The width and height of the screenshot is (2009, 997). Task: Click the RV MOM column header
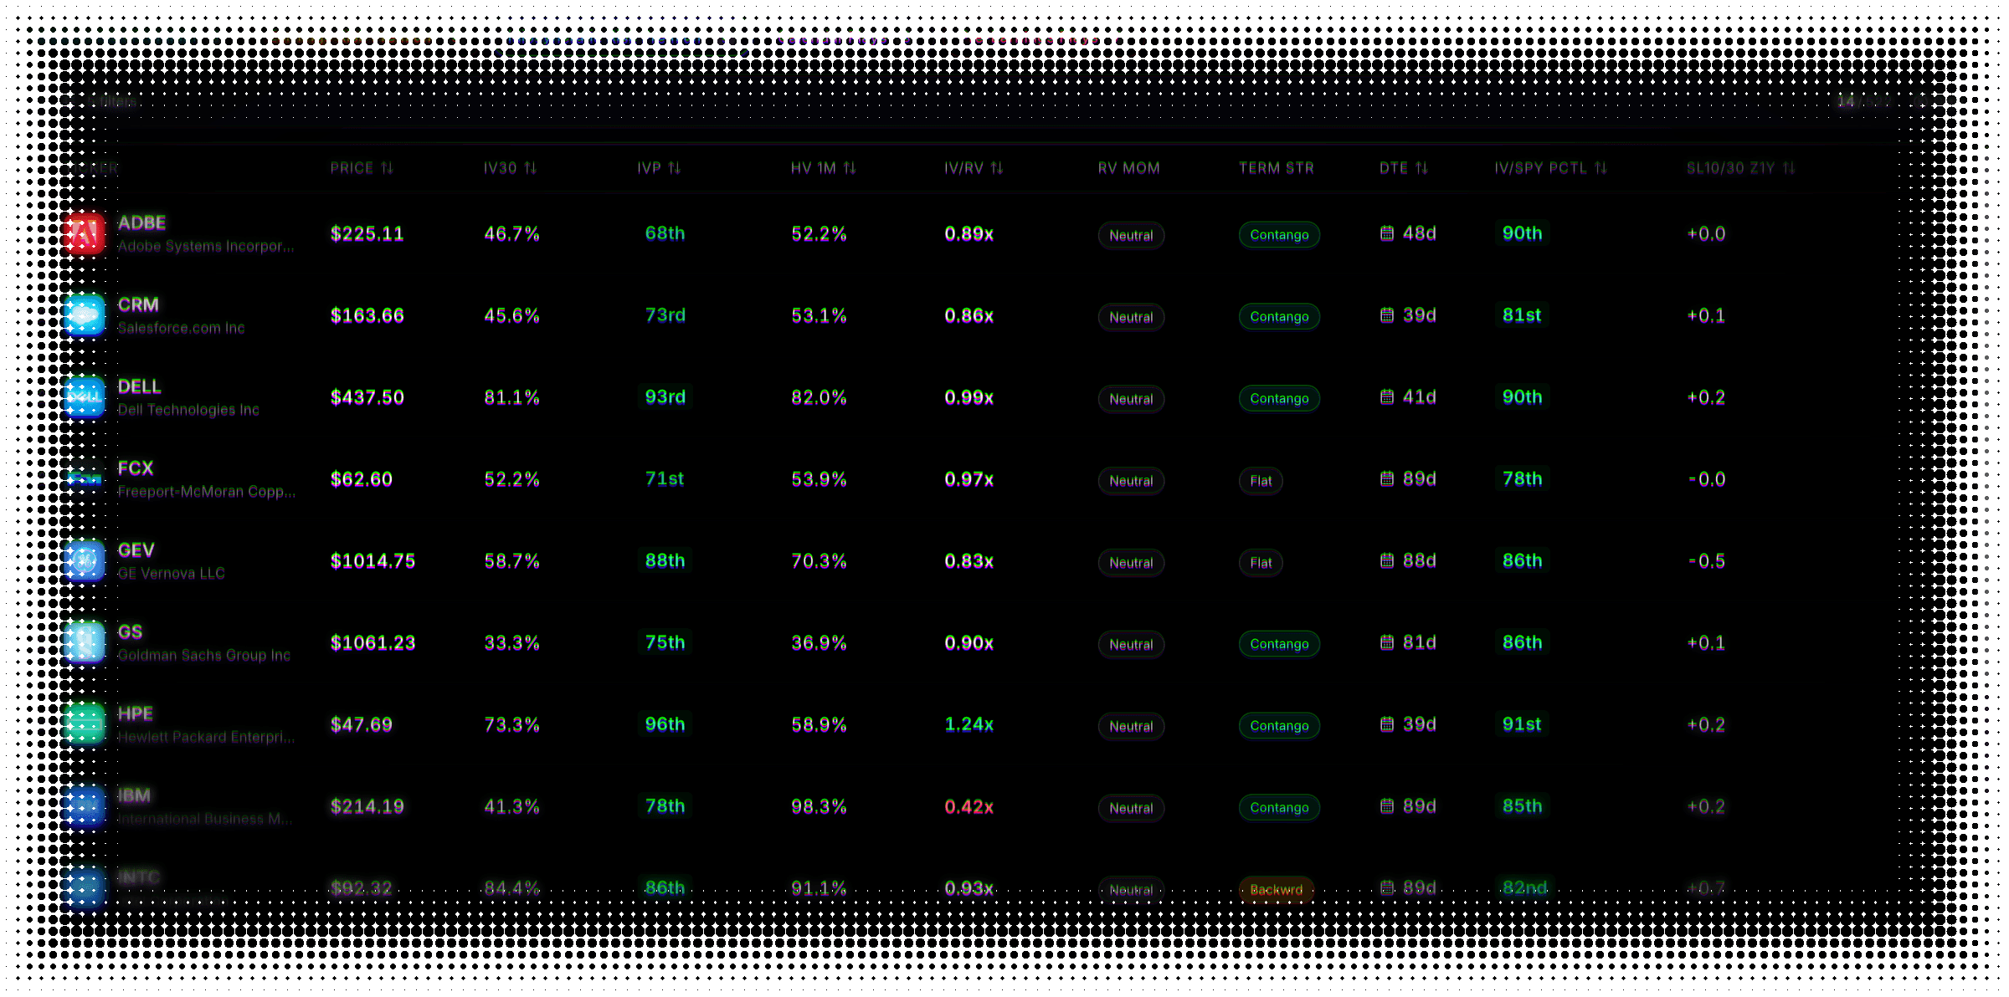coord(1129,168)
